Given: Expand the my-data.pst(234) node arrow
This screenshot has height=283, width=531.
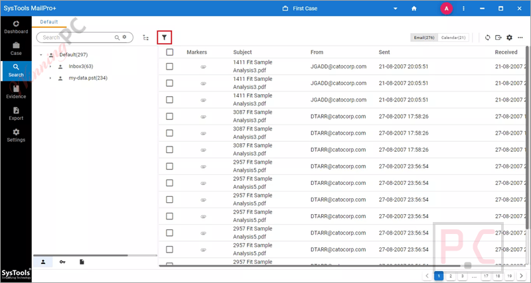Looking at the screenshot, I should 50,78.
